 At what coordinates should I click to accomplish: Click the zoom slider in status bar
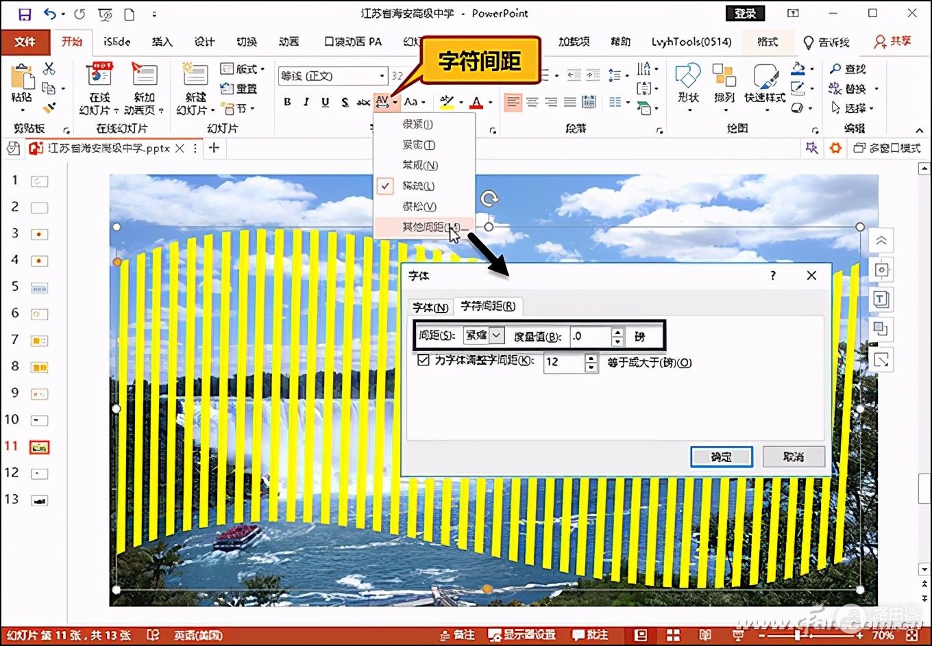pyautogui.click(x=798, y=635)
